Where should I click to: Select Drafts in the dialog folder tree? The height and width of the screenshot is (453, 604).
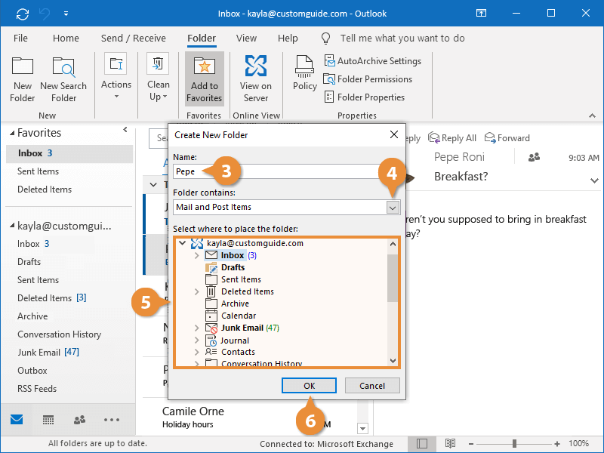[233, 267]
